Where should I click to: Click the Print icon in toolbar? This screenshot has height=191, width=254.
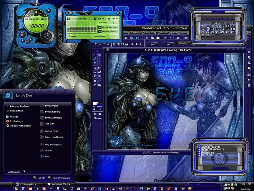178,38
